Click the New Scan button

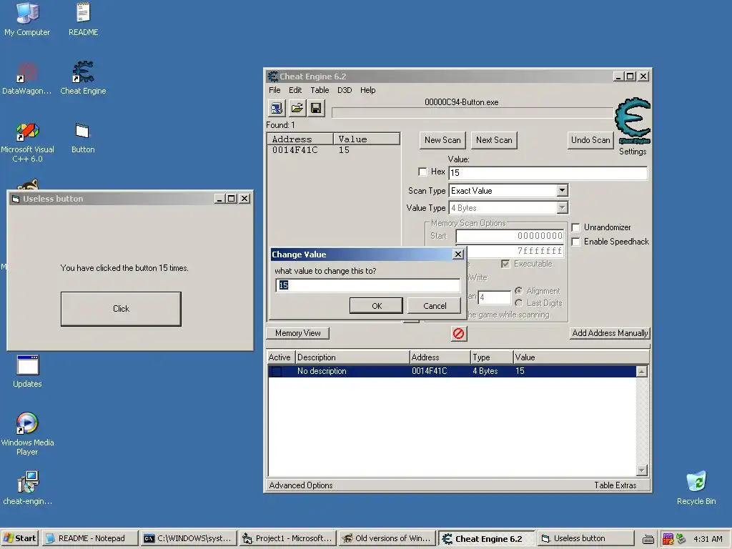[x=442, y=140]
